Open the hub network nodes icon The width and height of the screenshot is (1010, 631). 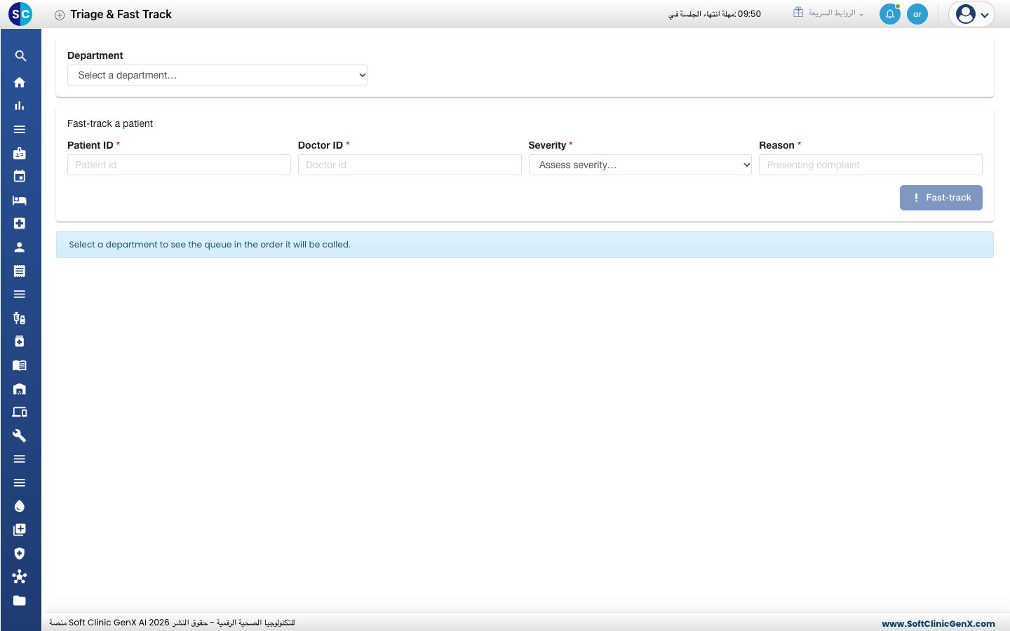(20, 577)
